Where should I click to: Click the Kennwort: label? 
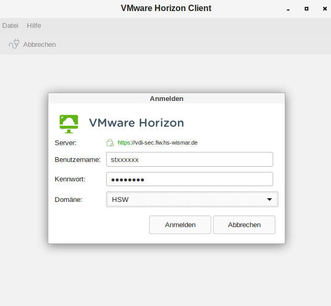pos(70,179)
